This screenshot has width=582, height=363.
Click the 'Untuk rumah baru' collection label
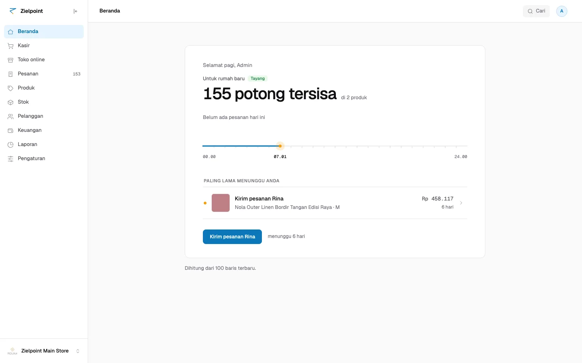pyautogui.click(x=224, y=79)
